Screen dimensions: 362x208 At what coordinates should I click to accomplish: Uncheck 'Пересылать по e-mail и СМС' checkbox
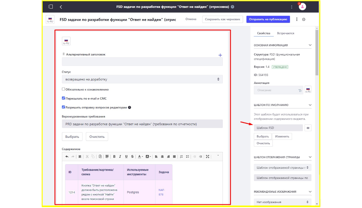(63, 98)
